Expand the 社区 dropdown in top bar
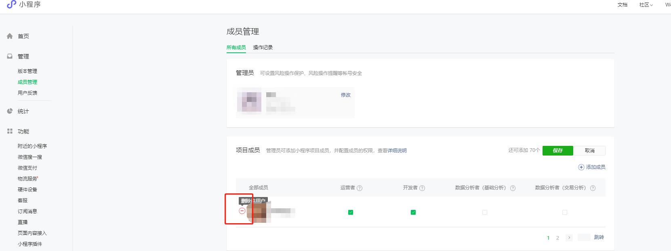The width and height of the screenshot is (671, 251). click(x=646, y=5)
